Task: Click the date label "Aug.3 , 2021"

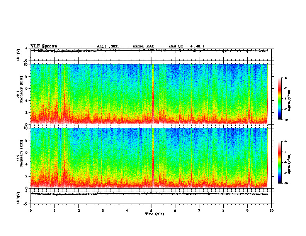Action: 108,46
